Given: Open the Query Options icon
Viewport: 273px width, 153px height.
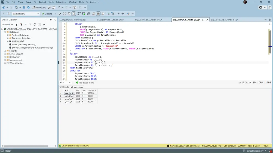Looking at the screenshot, I should pyautogui.click(x=69, y=14).
